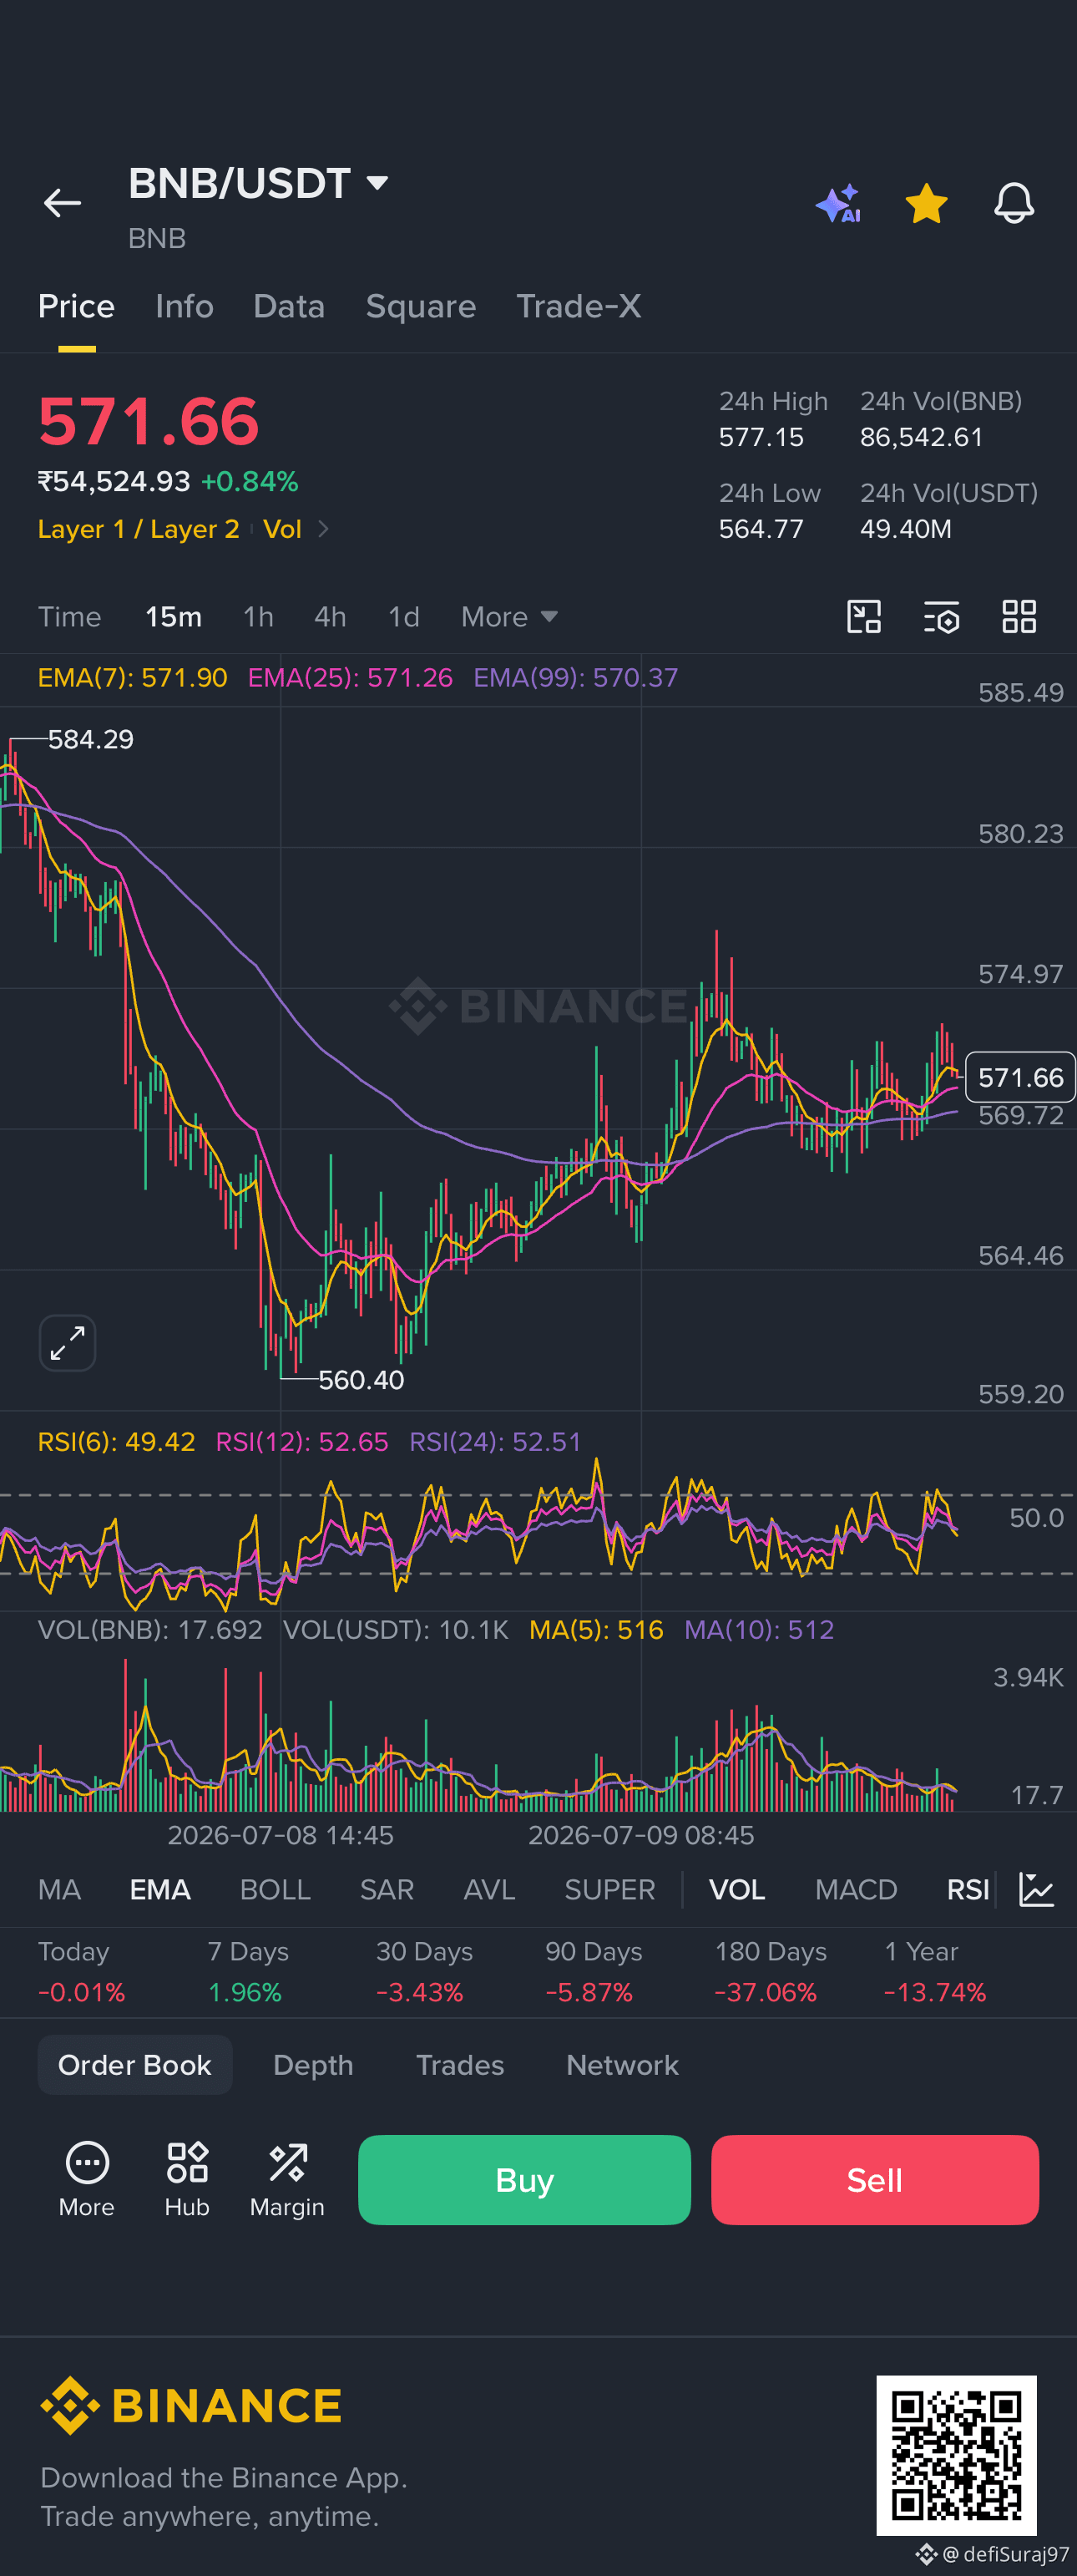Select the 1h chart interval
This screenshot has width=1077, height=2576.
coord(258,617)
